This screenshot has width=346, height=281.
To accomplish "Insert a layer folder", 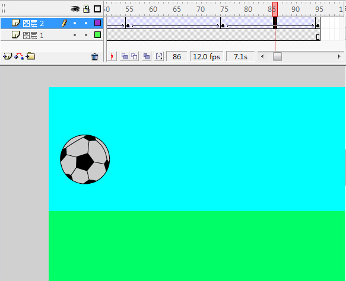I will coord(30,56).
